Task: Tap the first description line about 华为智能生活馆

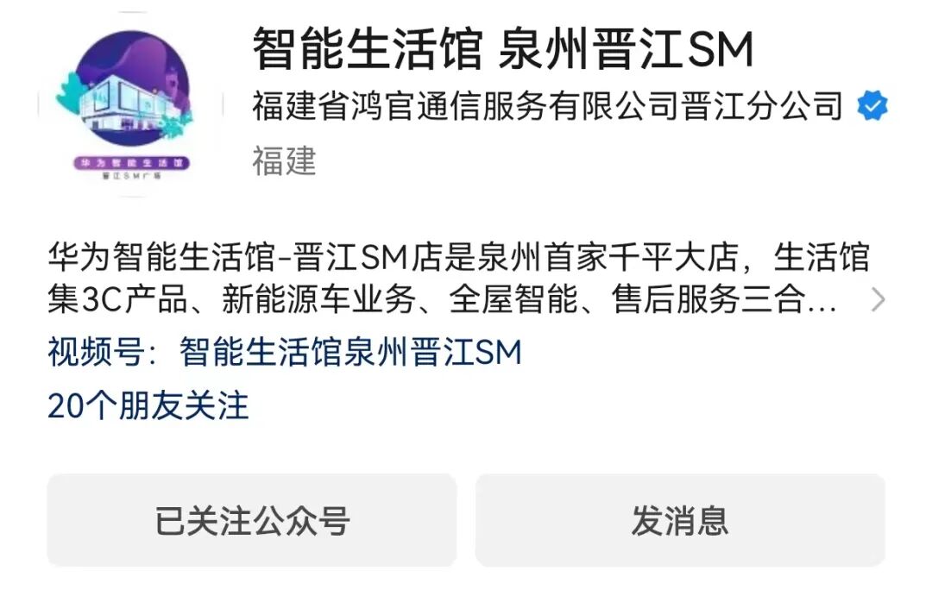Action: (x=459, y=257)
